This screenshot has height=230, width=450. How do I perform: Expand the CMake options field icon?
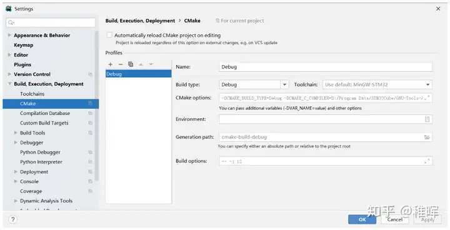[x=427, y=98]
